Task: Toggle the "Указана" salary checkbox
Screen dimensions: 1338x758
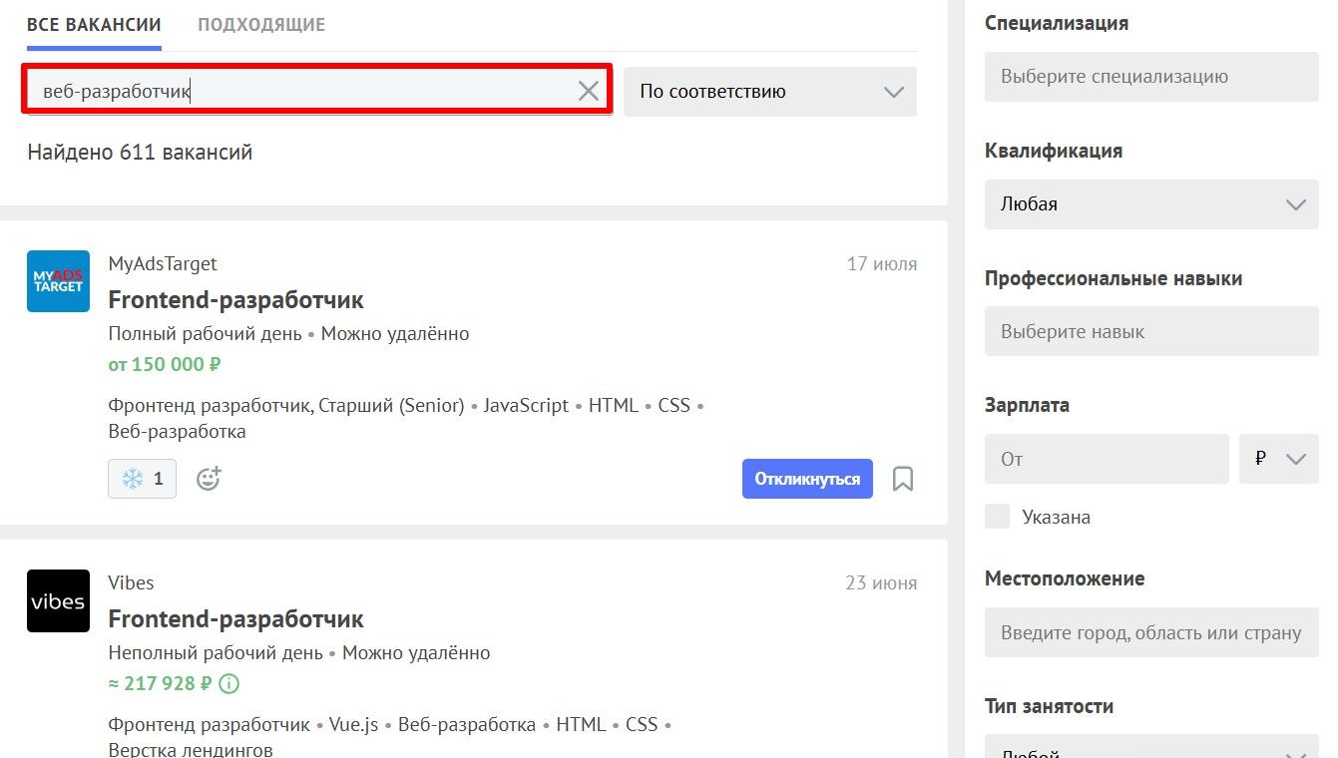Action: point(998,517)
